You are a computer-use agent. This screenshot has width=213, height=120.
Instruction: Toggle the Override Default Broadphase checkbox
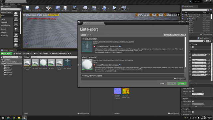[x=193, y=112]
